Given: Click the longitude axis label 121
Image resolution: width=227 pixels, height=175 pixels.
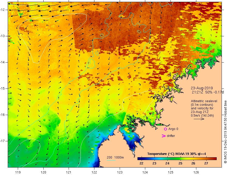Looking at the screenshot, I should (x=69, y=172).
